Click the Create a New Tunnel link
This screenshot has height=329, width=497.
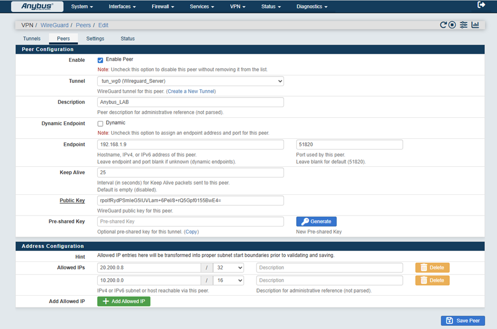pyautogui.click(x=191, y=91)
